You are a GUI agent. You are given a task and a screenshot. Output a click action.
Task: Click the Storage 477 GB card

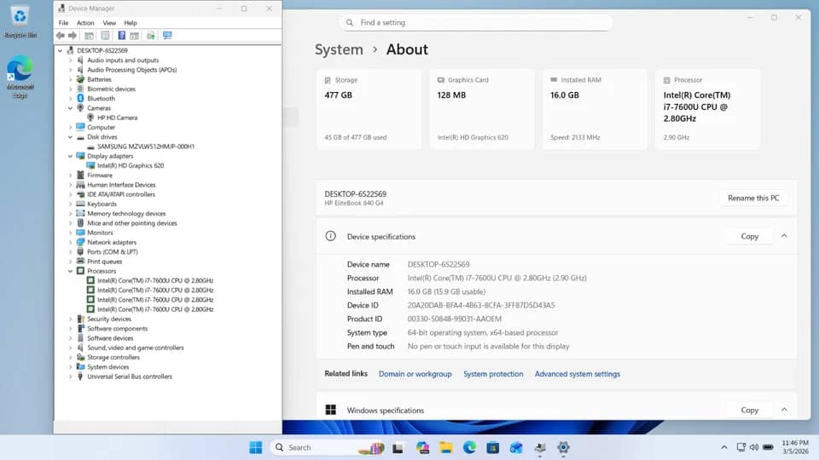tap(369, 109)
